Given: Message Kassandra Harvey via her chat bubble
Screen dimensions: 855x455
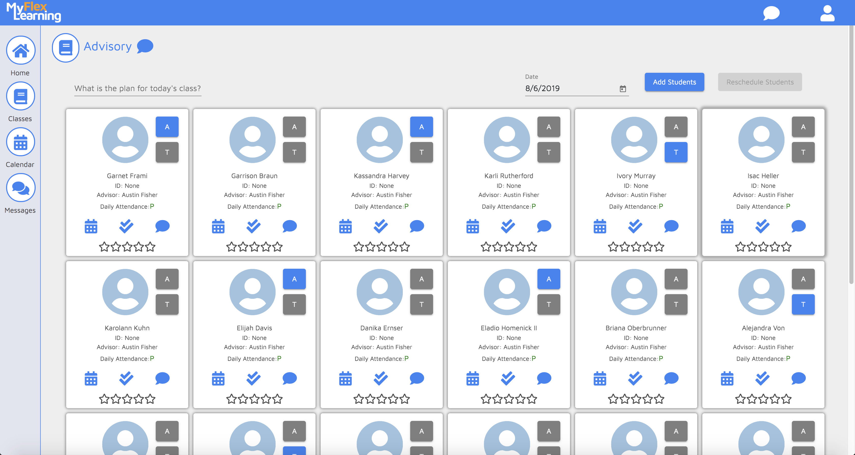Looking at the screenshot, I should (417, 226).
